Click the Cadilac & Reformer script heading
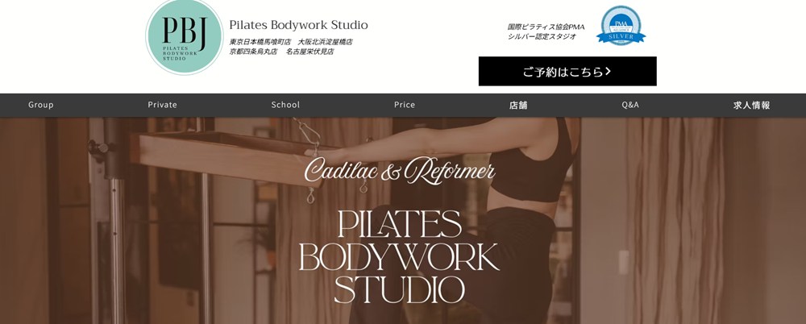 400,170
